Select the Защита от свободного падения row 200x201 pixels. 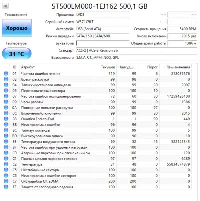click(97, 187)
